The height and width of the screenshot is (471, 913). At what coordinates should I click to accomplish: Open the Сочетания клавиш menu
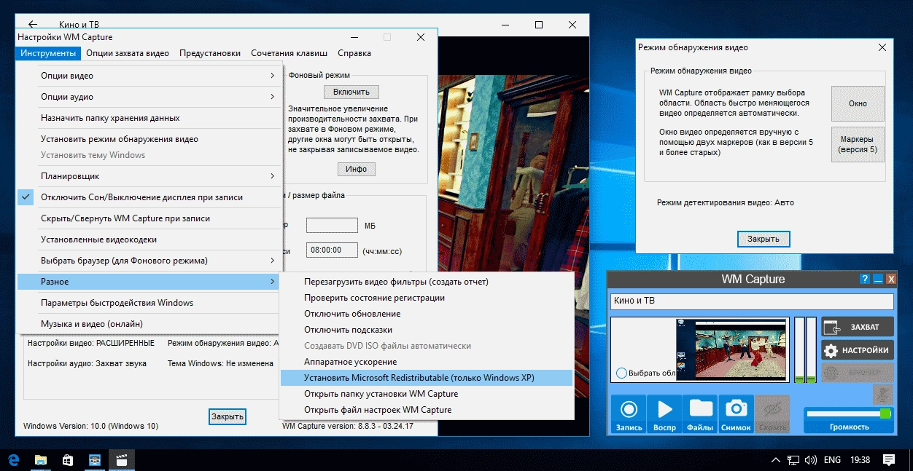click(x=289, y=53)
